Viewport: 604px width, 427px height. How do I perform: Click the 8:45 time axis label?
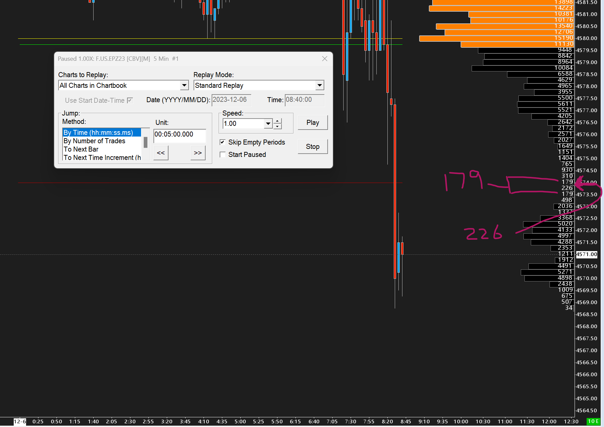[406, 422]
